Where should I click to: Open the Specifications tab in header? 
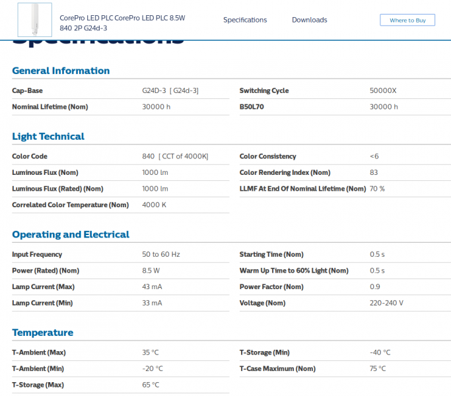[x=245, y=20]
